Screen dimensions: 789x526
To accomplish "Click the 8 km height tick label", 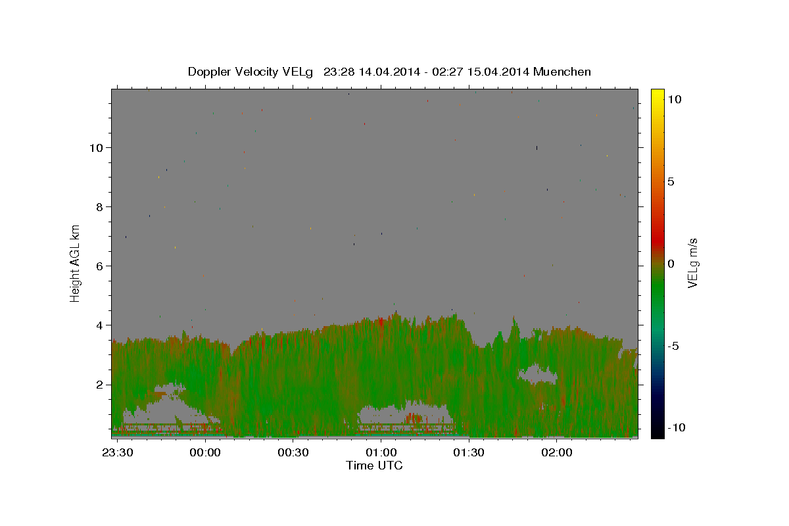I will (x=99, y=206).
